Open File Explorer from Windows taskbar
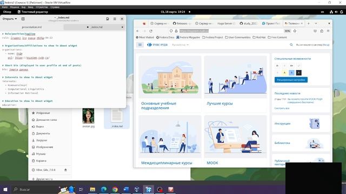346x194 pixels. click(x=92, y=189)
